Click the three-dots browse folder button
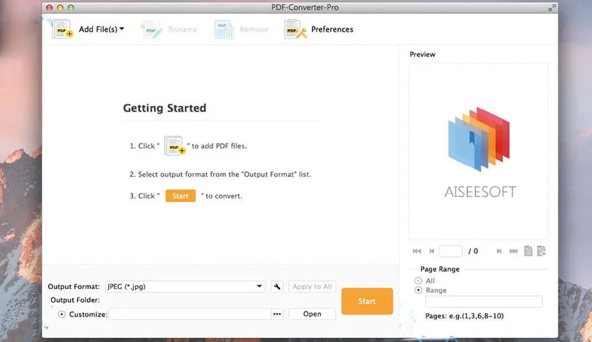This screenshot has height=342, width=592. tap(277, 314)
